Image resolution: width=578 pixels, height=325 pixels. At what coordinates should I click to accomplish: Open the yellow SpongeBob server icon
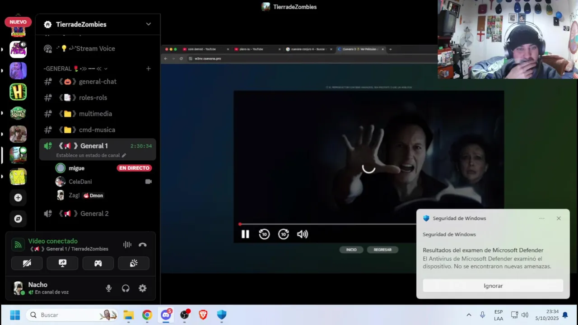click(x=18, y=176)
